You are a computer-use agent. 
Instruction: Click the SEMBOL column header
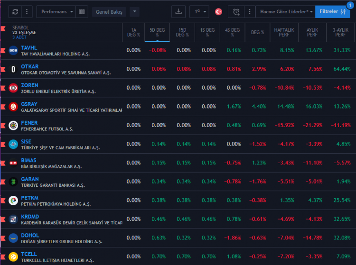click(x=20, y=27)
